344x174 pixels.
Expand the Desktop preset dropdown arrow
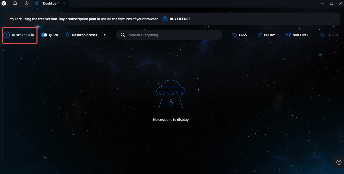[105, 35]
